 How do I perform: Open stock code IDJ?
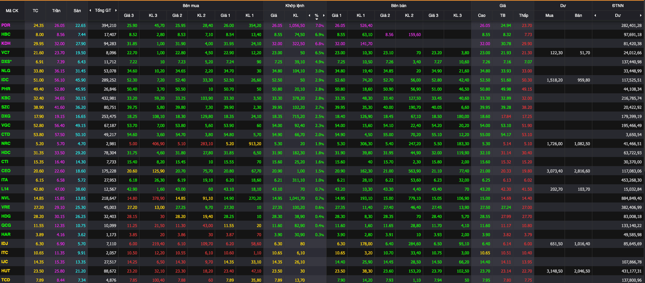5,244
